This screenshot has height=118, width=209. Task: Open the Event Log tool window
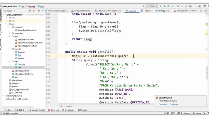pyautogui.click(x=54, y=110)
